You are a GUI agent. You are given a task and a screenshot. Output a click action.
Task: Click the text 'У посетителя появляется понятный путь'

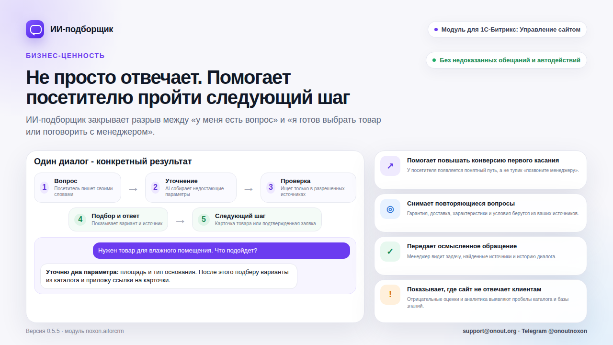(x=493, y=170)
